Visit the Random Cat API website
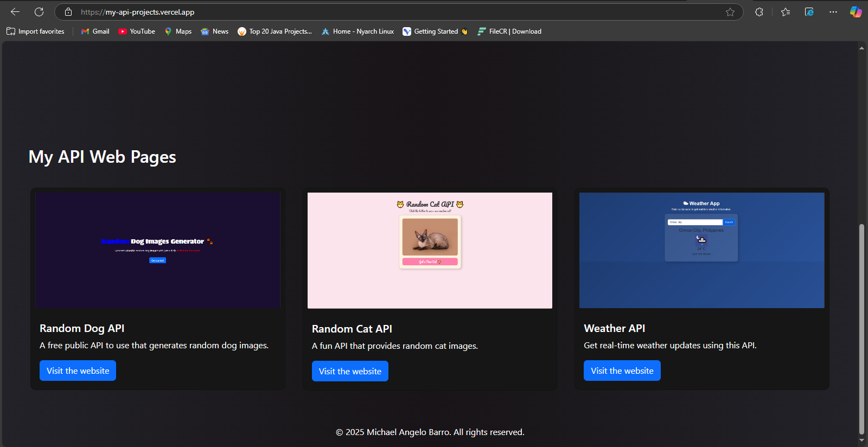The width and height of the screenshot is (868, 447). (x=350, y=371)
